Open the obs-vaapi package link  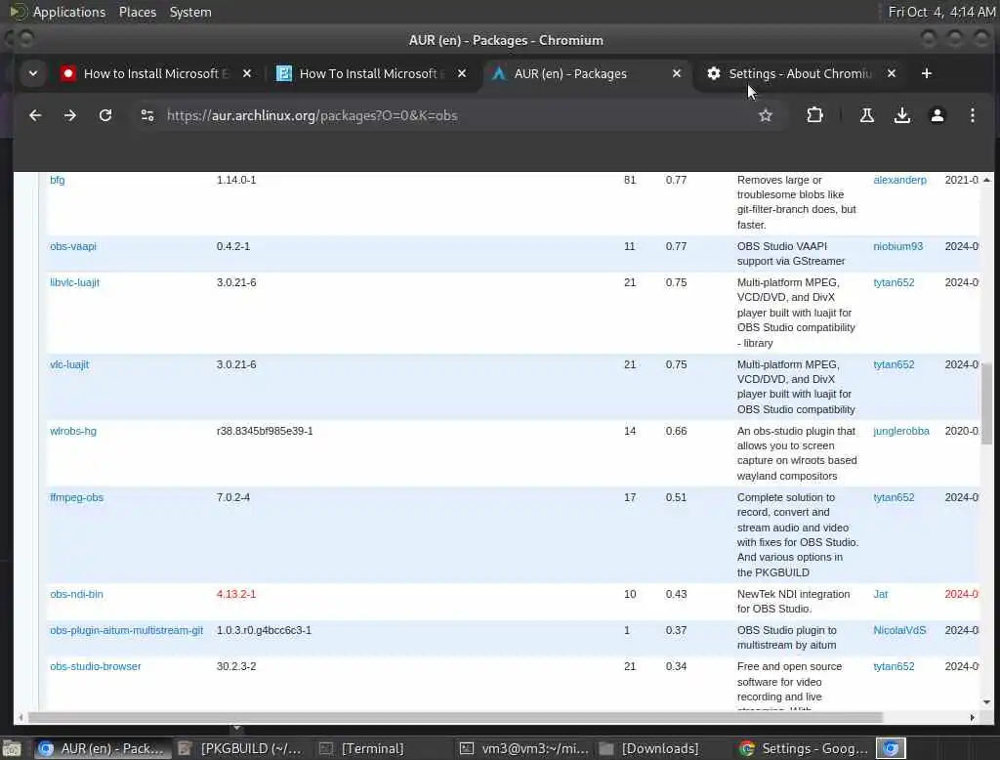pyautogui.click(x=72, y=246)
